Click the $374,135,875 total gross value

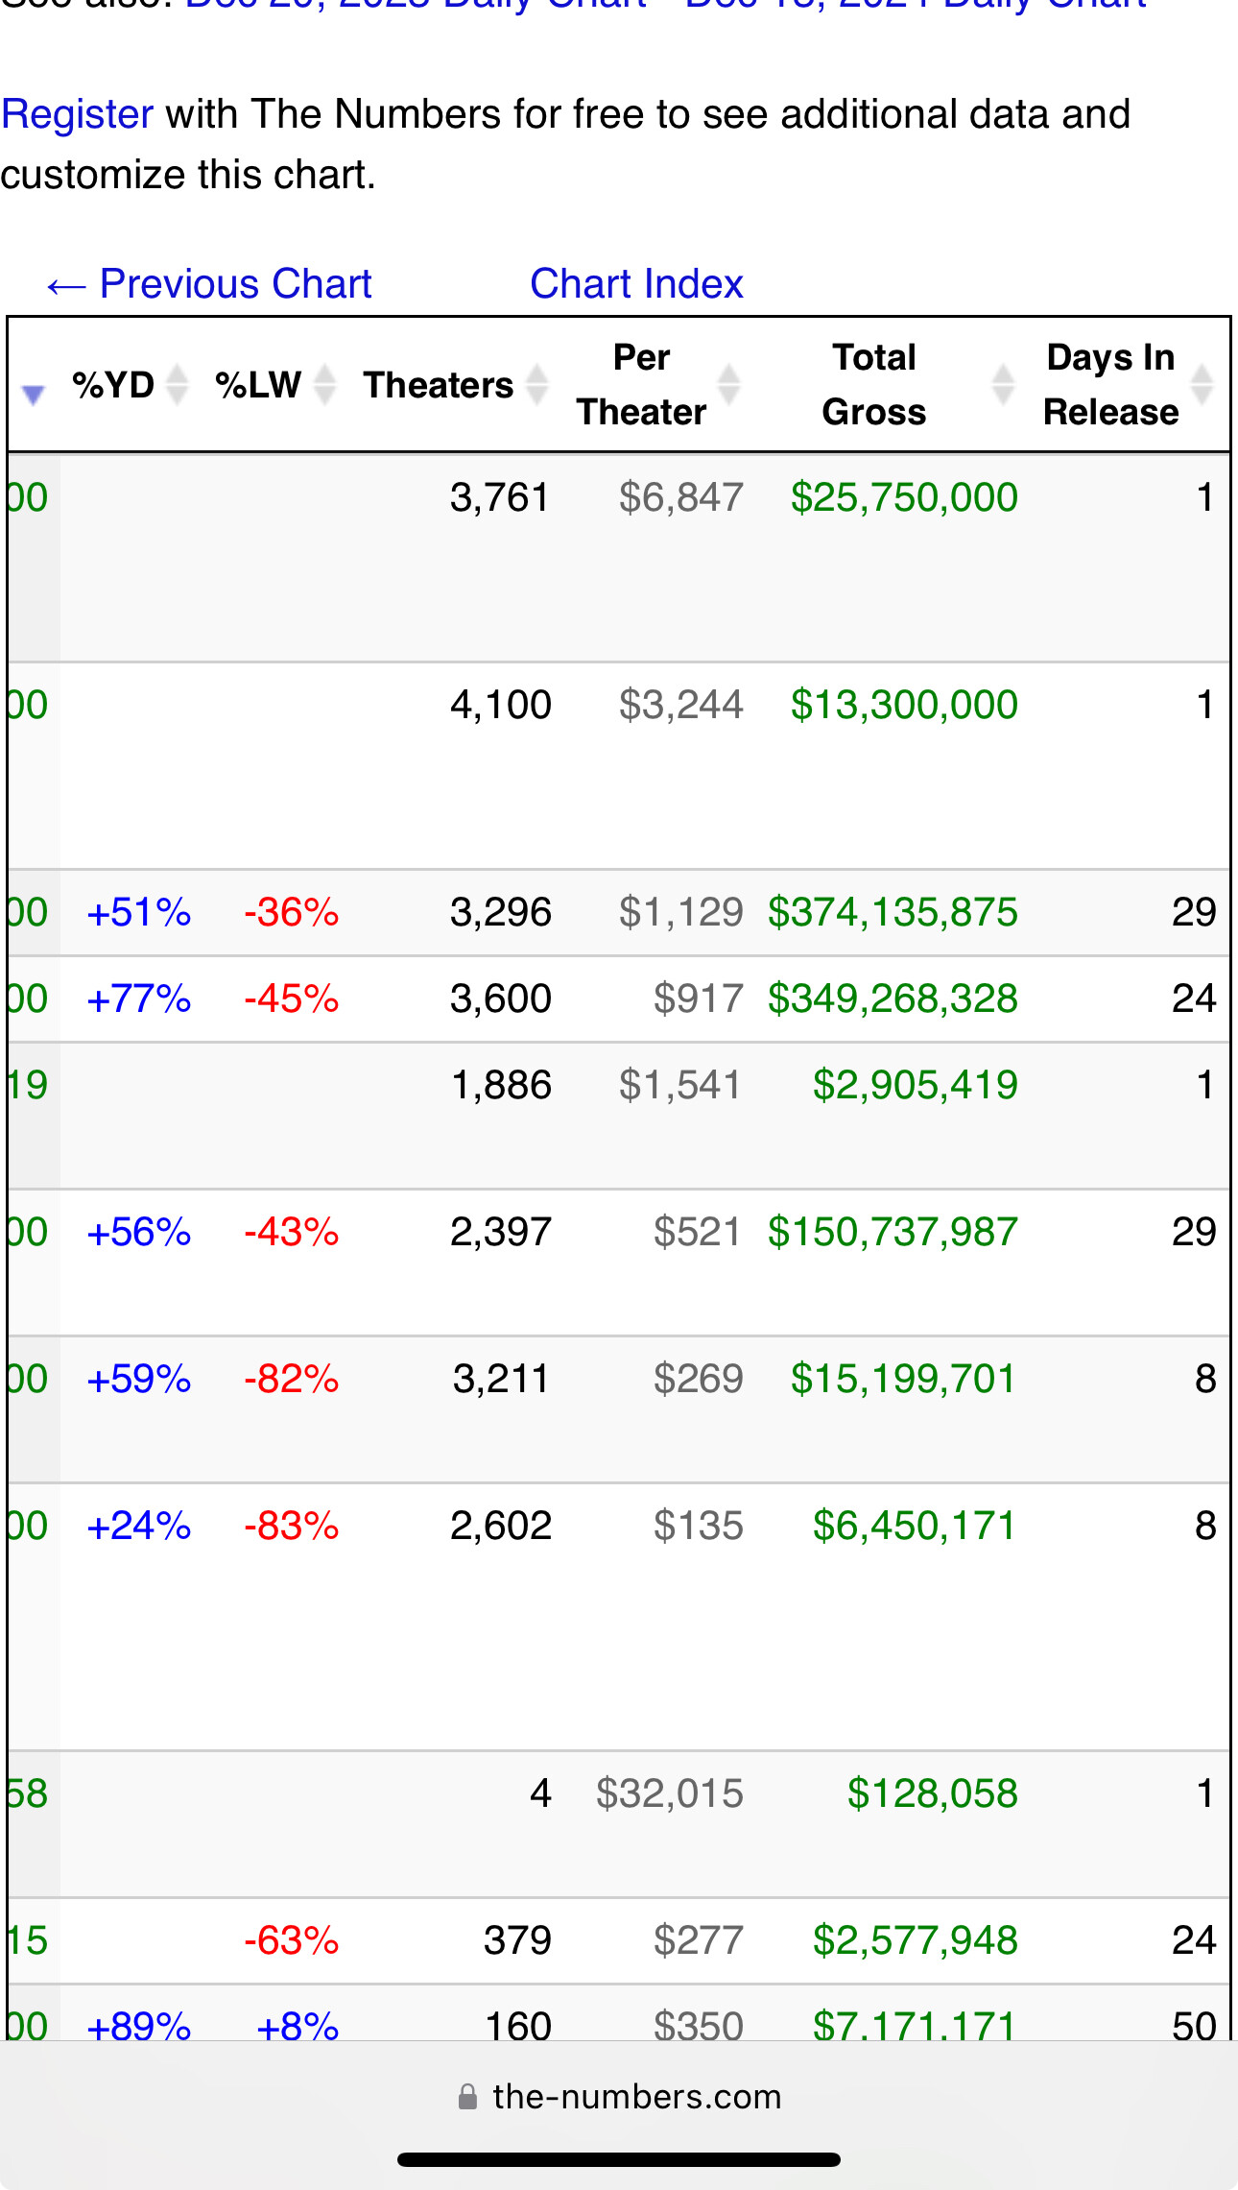pos(893,912)
